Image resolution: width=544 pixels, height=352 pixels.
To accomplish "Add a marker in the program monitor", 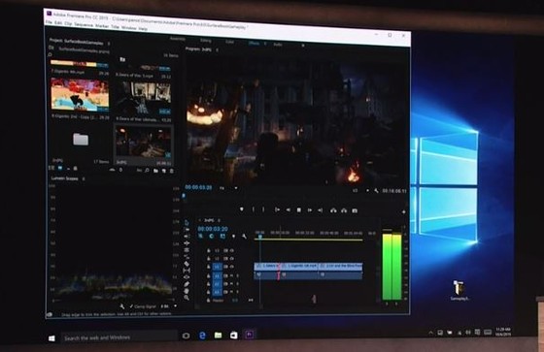I will pos(242,209).
